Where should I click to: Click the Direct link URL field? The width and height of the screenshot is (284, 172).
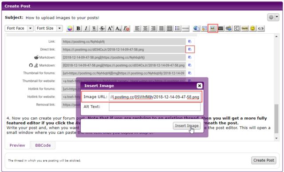[123, 49]
